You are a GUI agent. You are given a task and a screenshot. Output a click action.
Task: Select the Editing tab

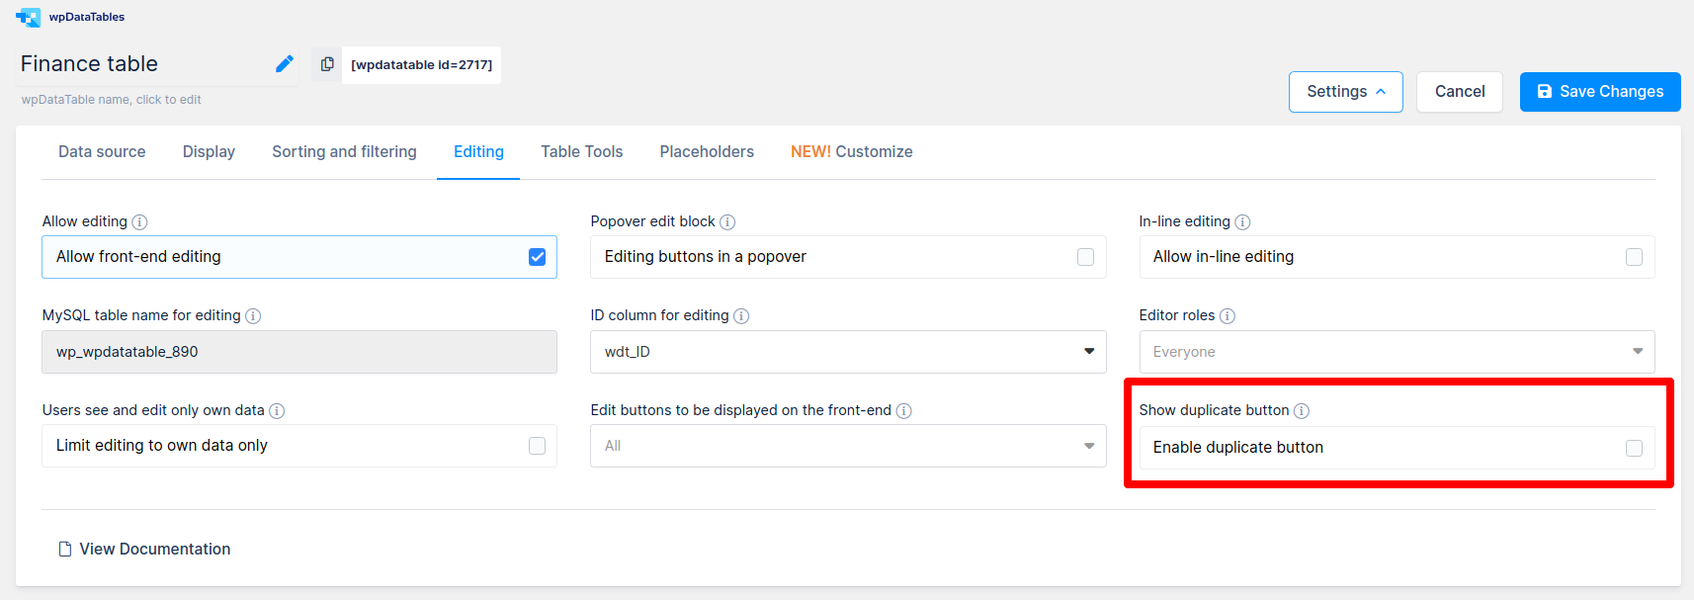pos(478,152)
